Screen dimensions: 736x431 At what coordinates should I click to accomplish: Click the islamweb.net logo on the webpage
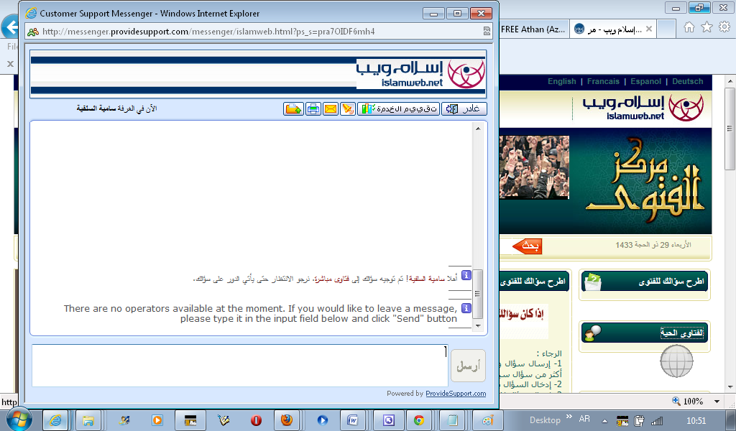coord(643,108)
